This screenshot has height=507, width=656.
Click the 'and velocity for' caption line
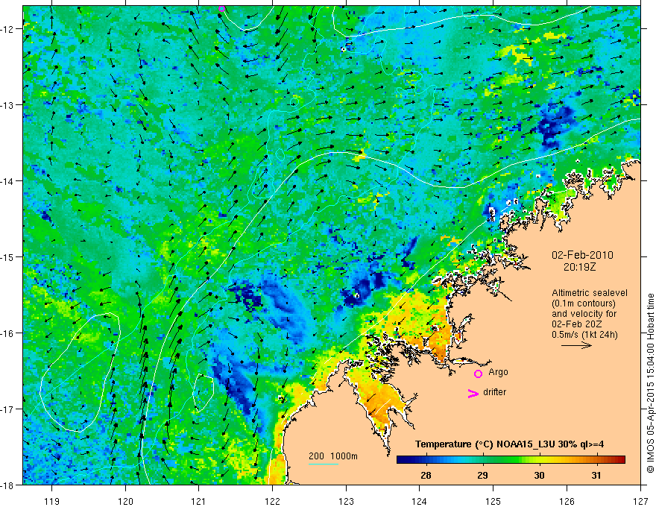(x=584, y=314)
